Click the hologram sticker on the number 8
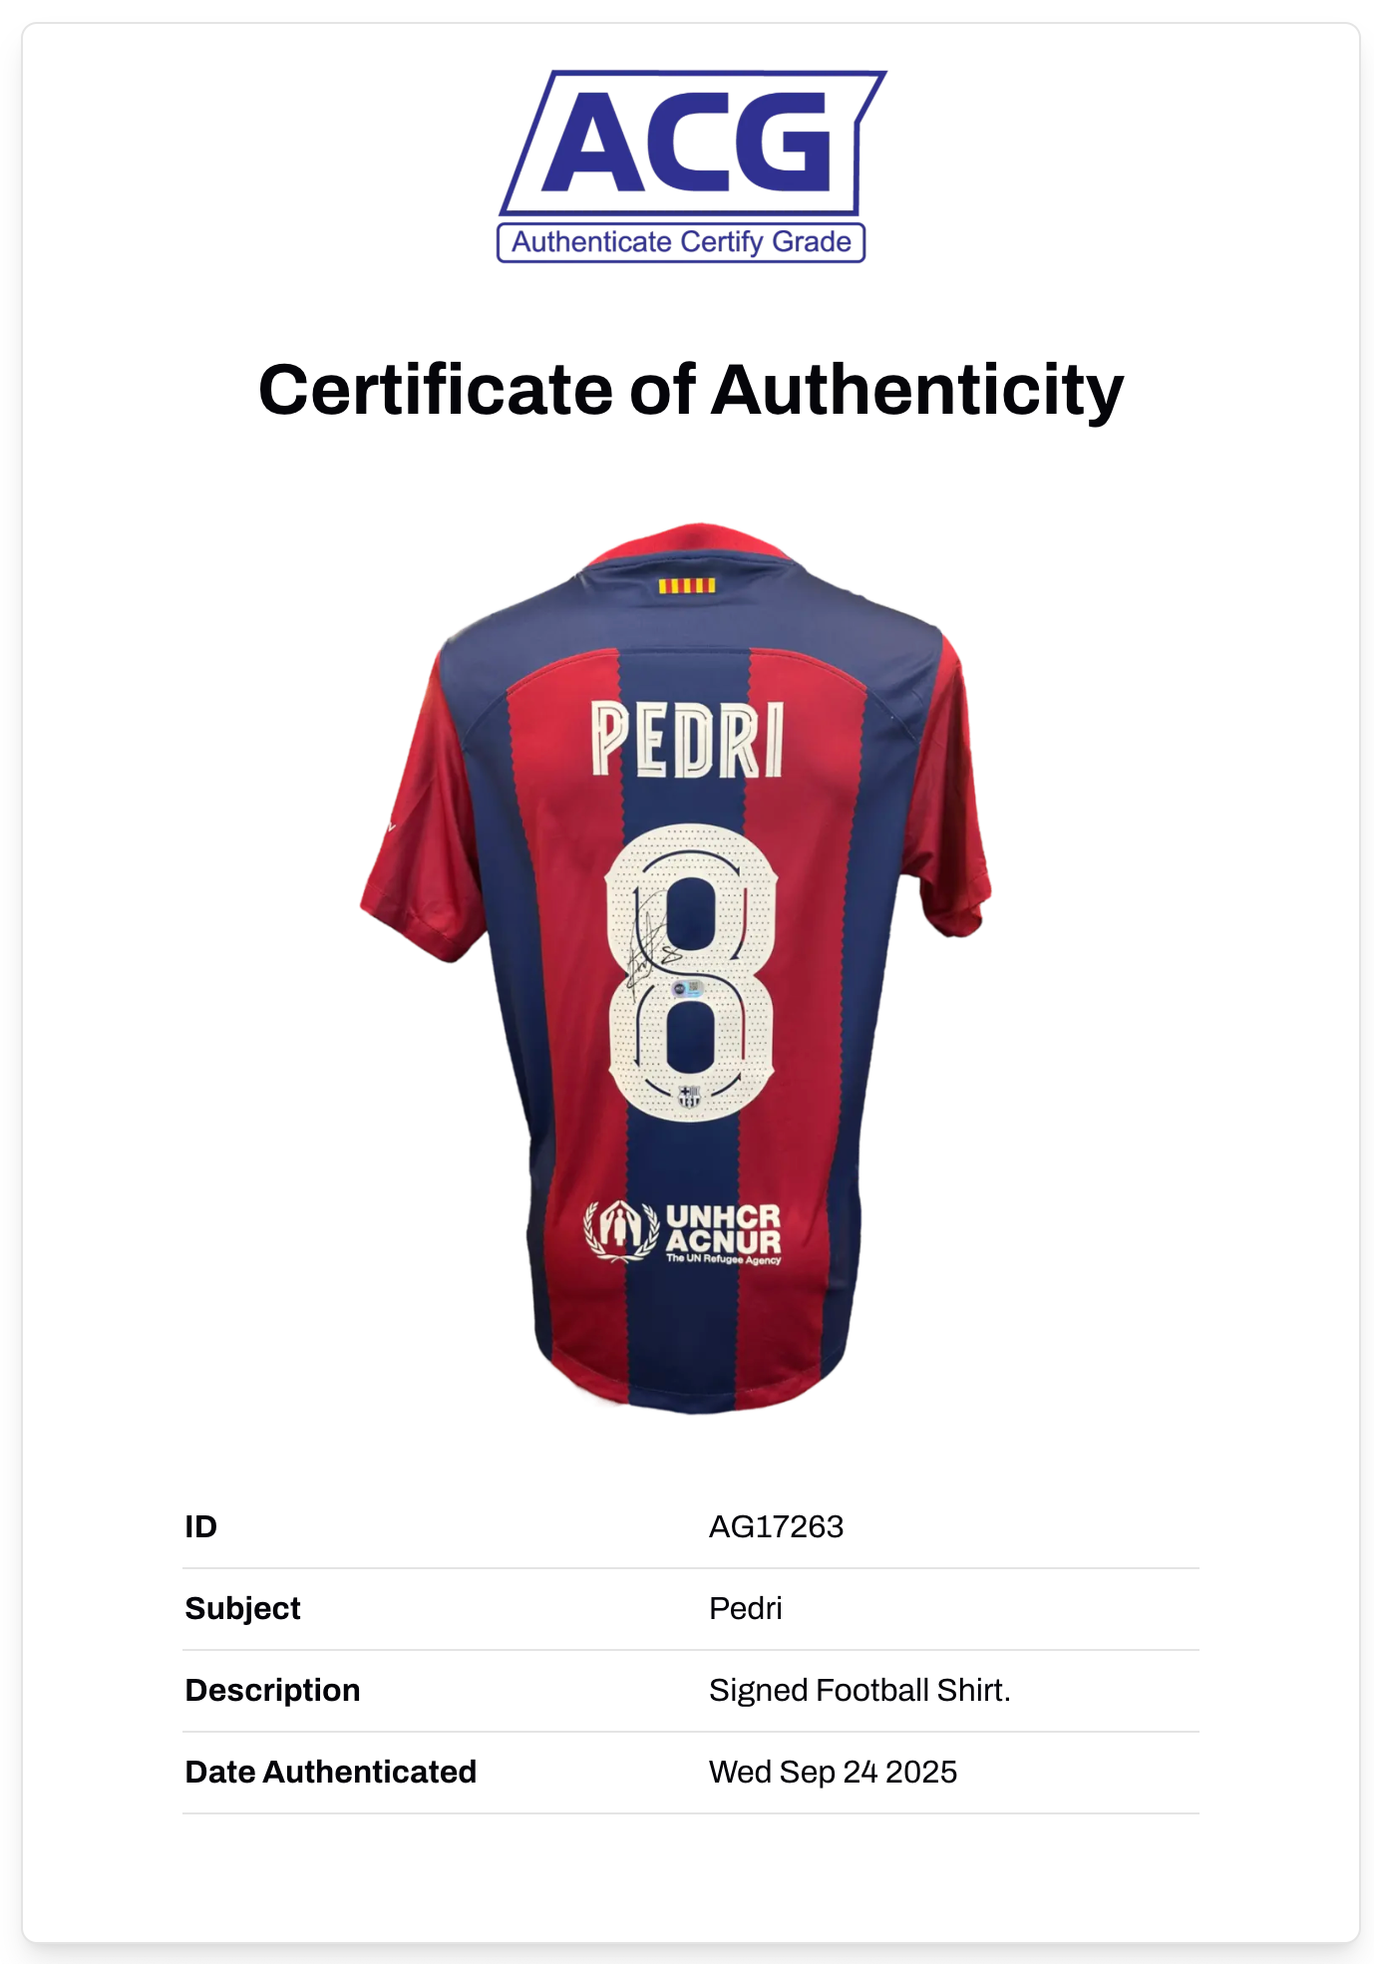The image size is (1374, 1964). coord(688,989)
